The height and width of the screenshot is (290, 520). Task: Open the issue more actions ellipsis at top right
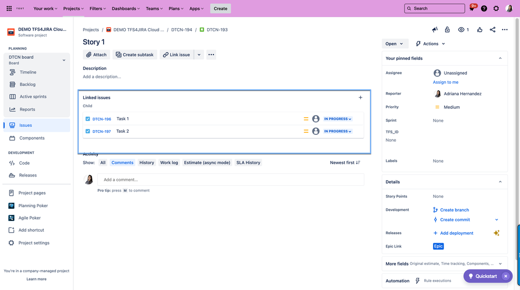(504, 30)
